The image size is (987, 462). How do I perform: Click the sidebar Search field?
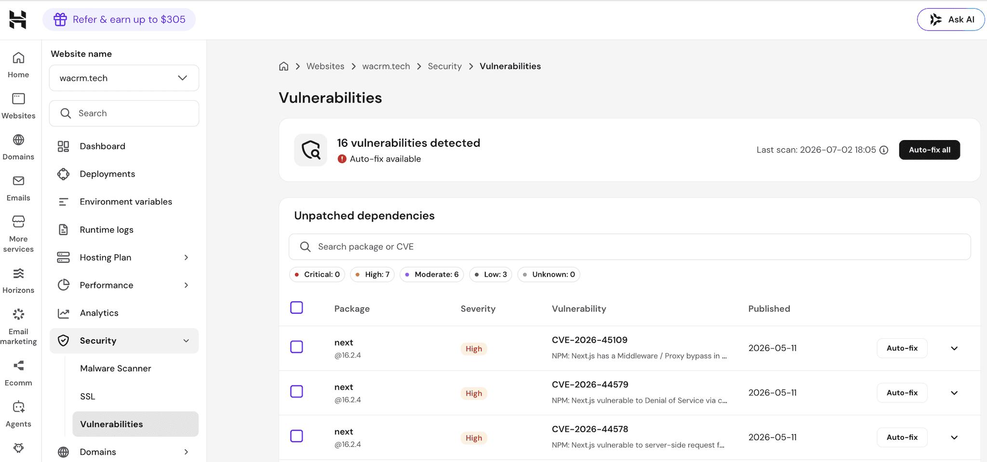point(124,113)
